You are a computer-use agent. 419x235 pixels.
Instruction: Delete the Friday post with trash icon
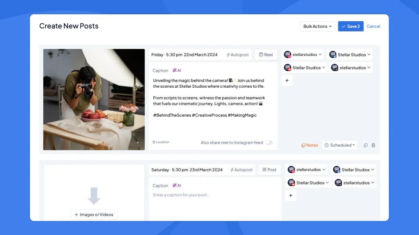(373, 145)
